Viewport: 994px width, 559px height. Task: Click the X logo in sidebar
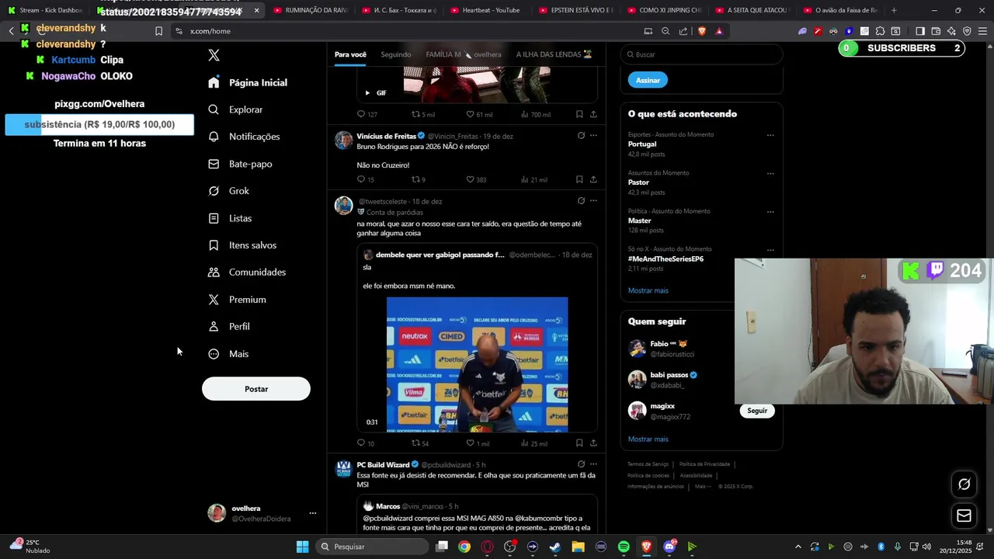coord(214,55)
